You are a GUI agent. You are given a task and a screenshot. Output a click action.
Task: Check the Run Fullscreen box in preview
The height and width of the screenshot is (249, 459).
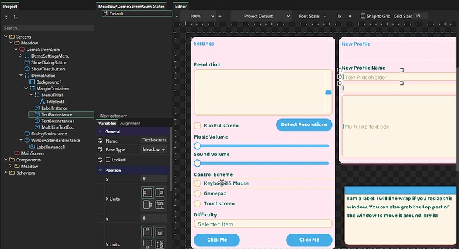pyautogui.click(x=198, y=125)
